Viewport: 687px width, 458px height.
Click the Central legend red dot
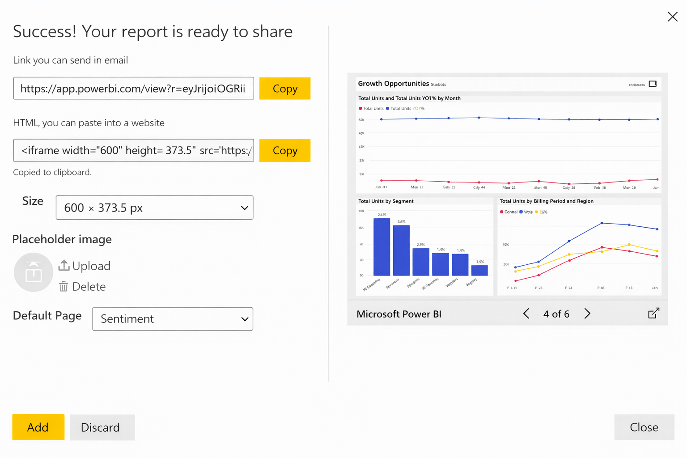click(502, 212)
